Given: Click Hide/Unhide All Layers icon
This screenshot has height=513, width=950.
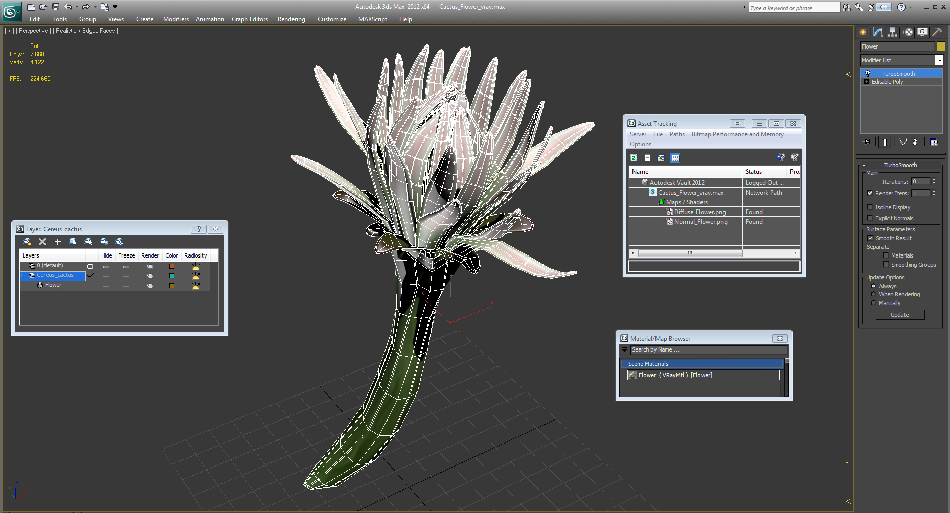Looking at the screenshot, I should [104, 242].
